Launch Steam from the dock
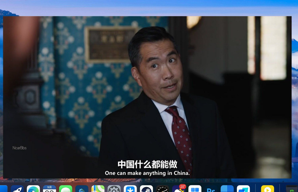The image size is (298, 192). coord(146,189)
